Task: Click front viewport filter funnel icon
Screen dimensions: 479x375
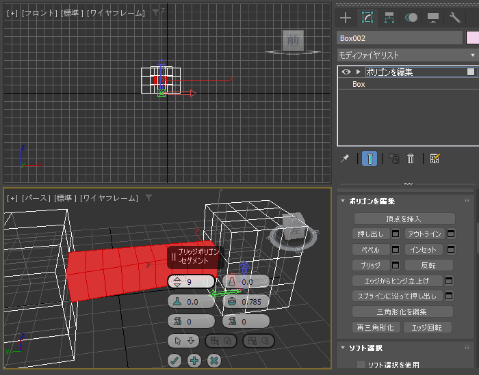Action: pos(155,12)
